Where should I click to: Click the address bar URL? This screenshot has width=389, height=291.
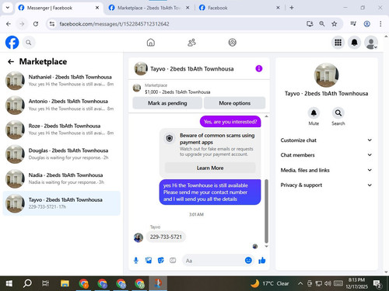(x=114, y=24)
